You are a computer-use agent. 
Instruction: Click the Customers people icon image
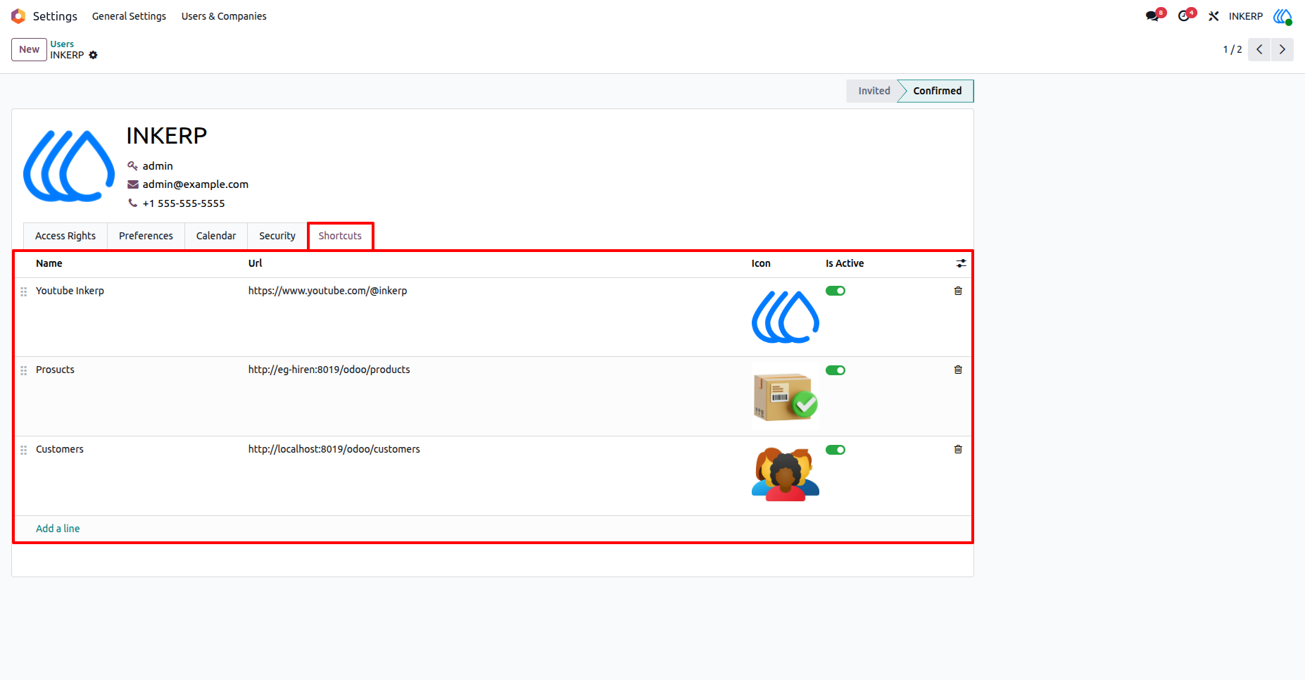click(x=786, y=474)
